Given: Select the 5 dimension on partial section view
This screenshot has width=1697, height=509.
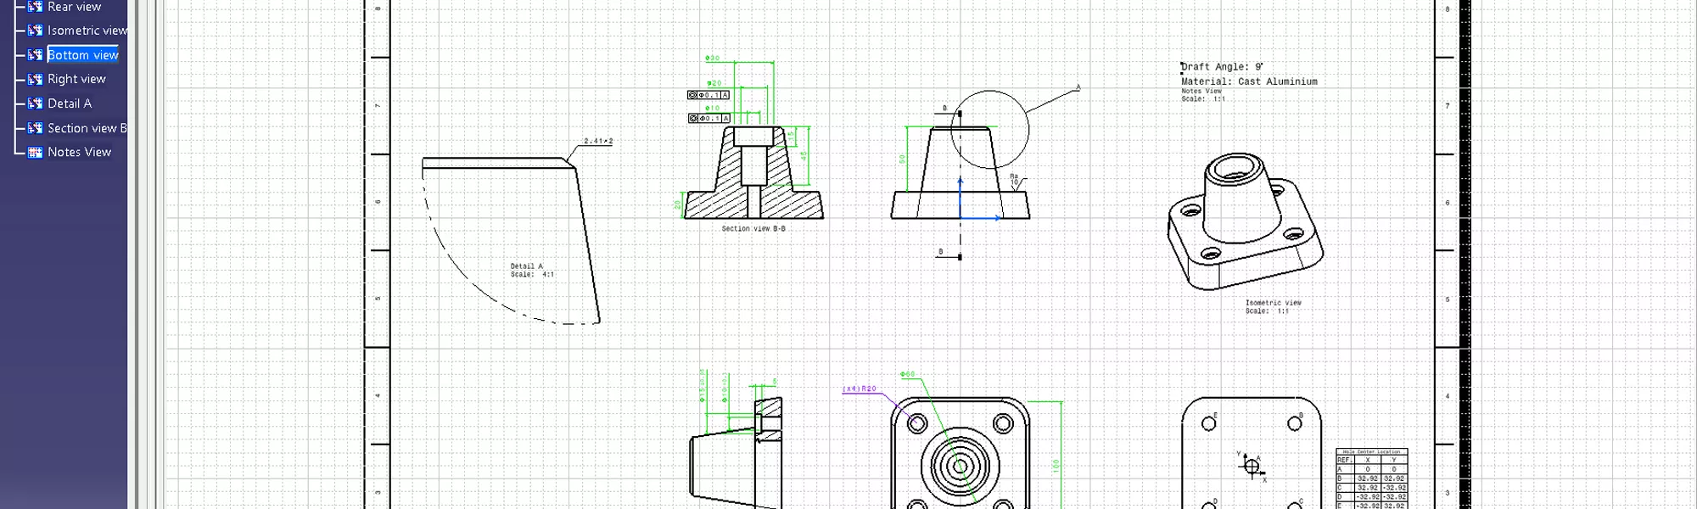Looking at the screenshot, I should (x=774, y=382).
